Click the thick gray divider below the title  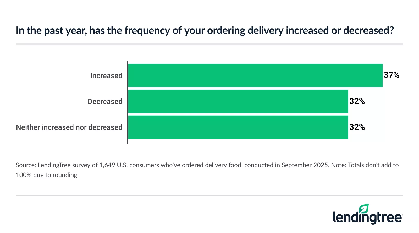[209, 44]
